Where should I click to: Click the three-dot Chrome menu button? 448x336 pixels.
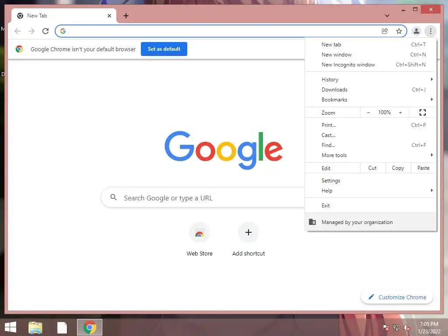coord(430,31)
